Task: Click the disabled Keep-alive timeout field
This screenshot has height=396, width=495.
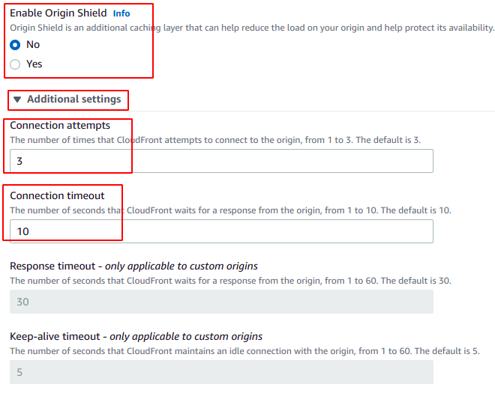Action: click(x=221, y=372)
